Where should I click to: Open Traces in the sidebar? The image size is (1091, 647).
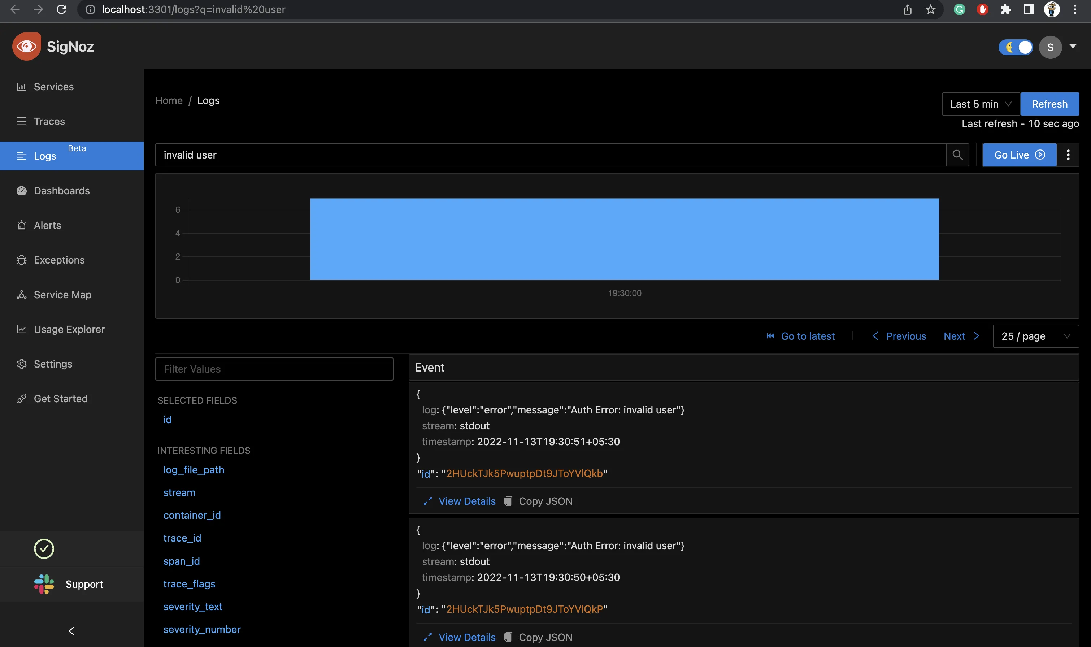pos(49,121)
